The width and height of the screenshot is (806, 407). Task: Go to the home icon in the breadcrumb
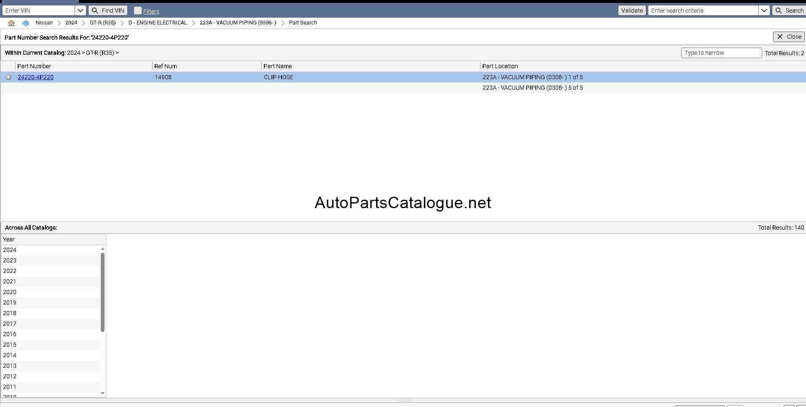[11, 23]
